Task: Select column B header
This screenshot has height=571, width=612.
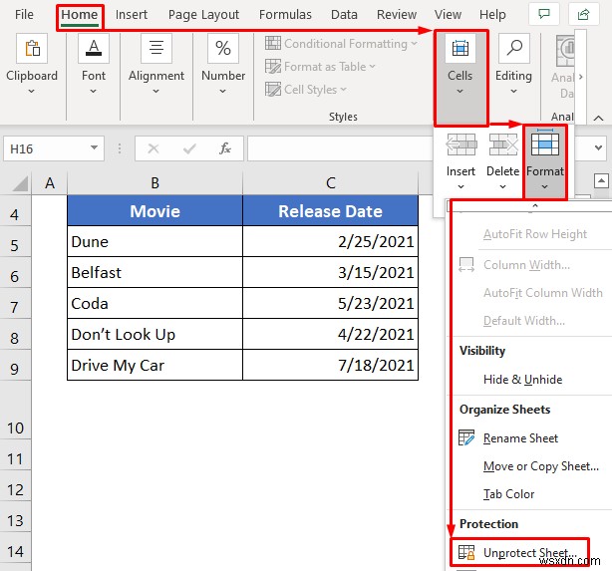Action: (x=154, y=183)
